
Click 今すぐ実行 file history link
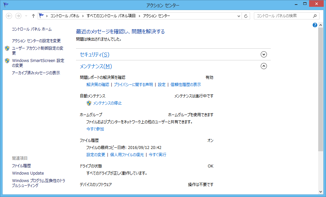click(157, 155)
